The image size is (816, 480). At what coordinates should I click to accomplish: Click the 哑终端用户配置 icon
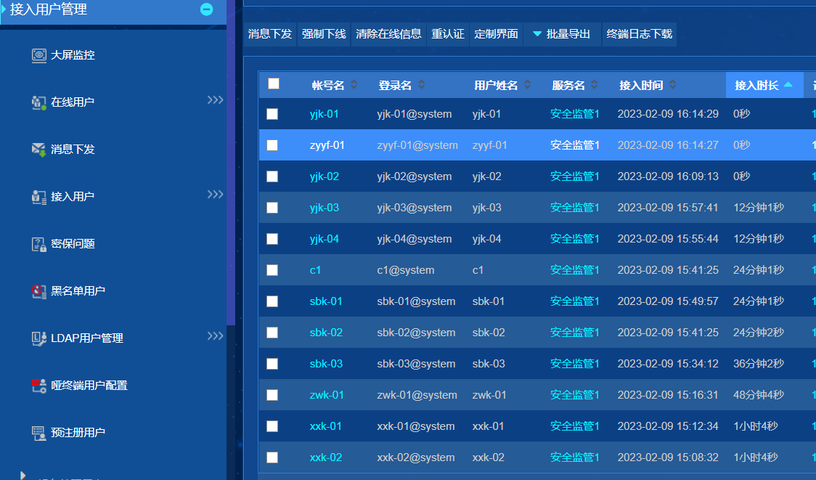[38, 386]
